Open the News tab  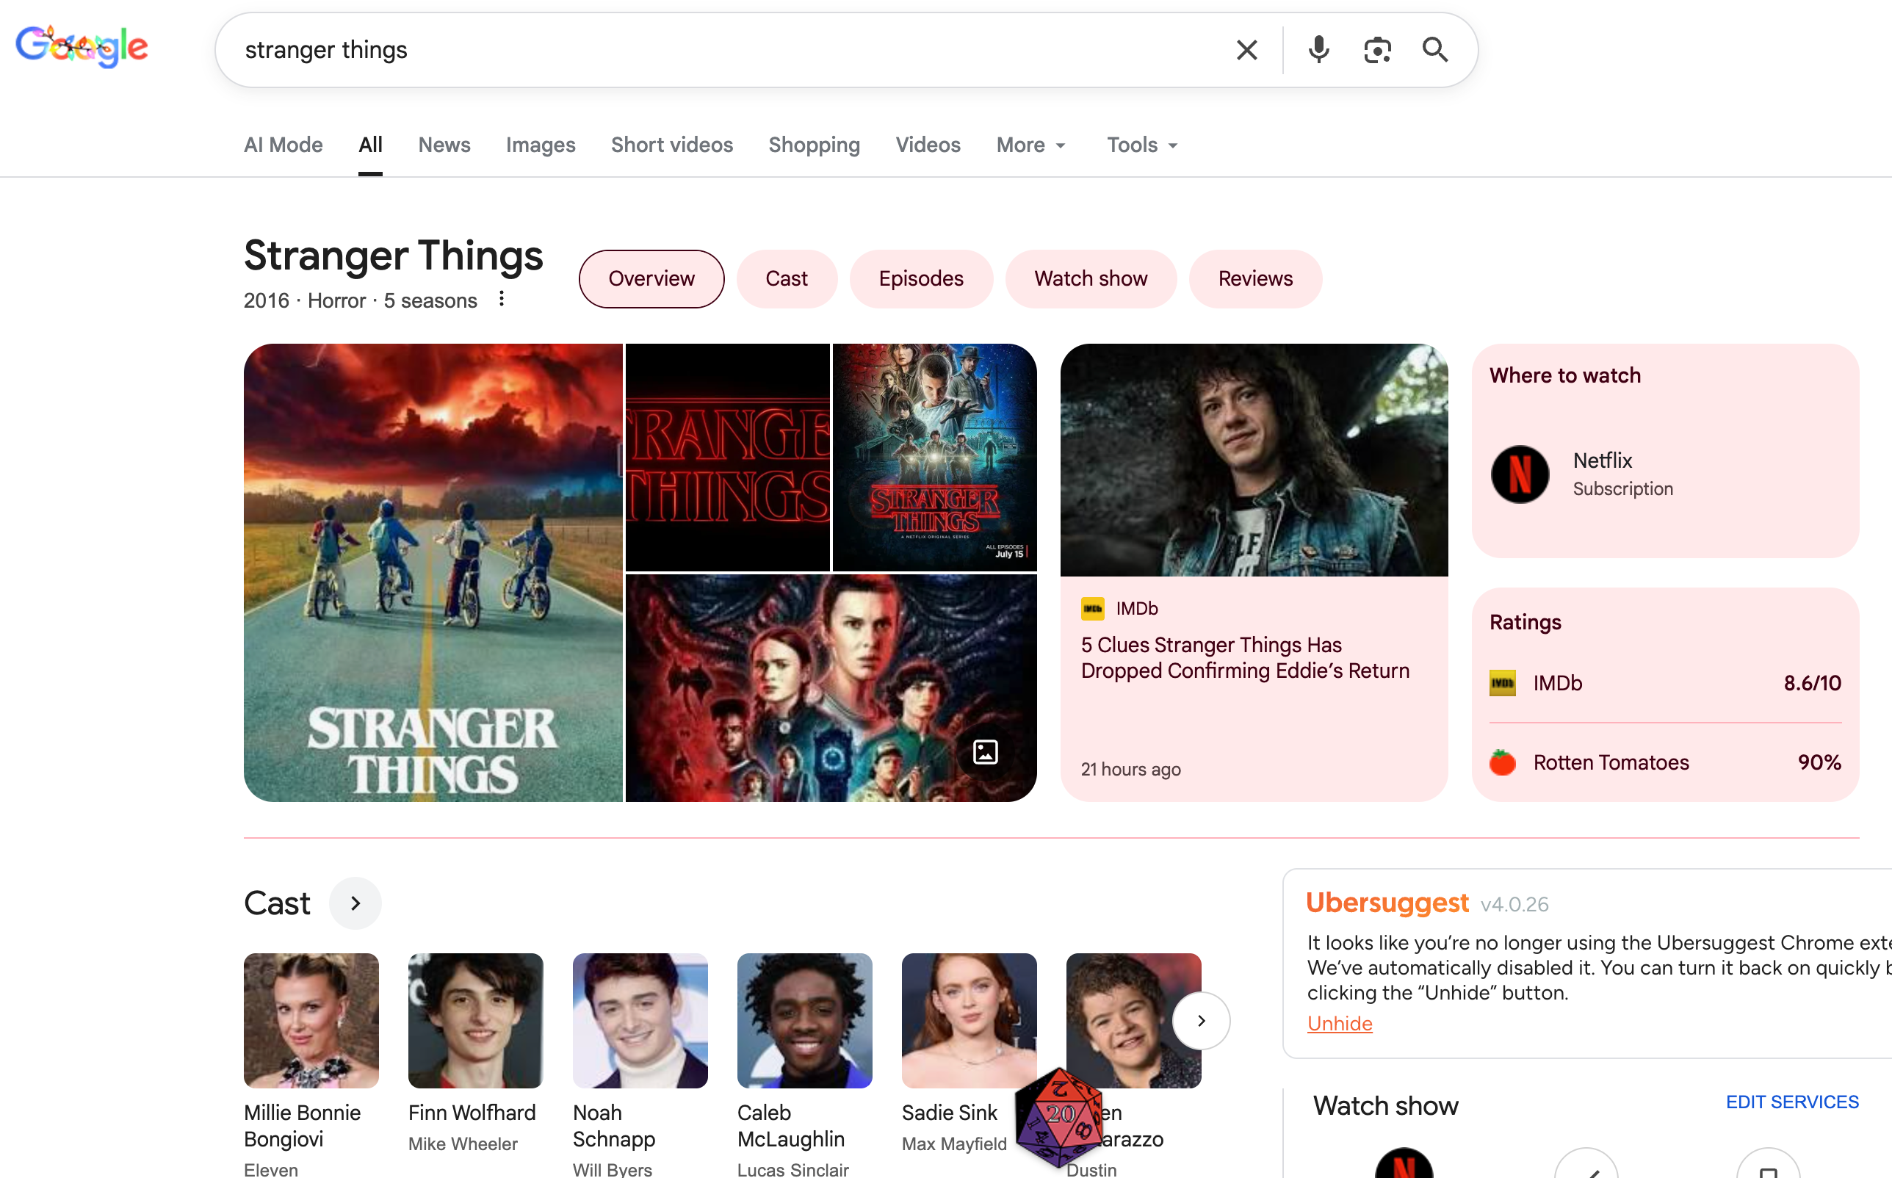[444, 145]
